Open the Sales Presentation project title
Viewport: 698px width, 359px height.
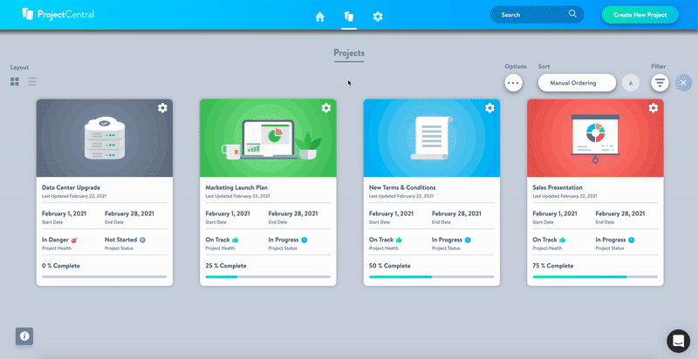(558, 187)
